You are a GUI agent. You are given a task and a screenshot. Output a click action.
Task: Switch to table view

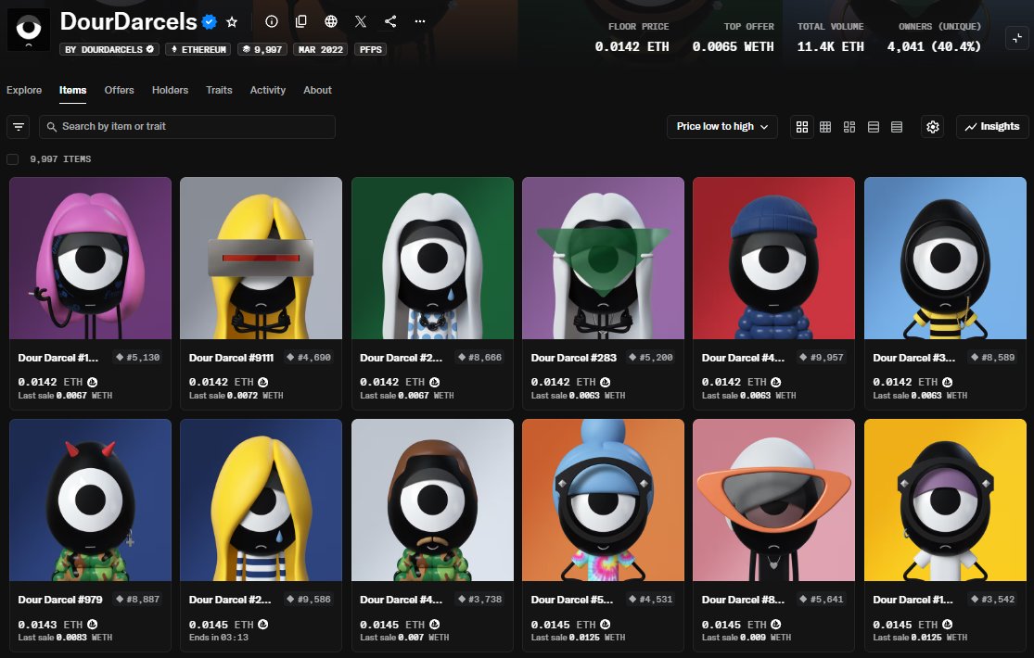click(x=897, y=127)
